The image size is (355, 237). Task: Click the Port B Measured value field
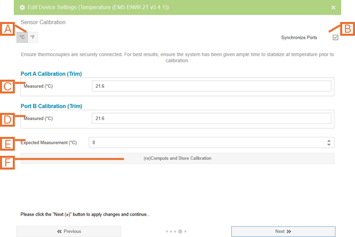coord(211,118)
